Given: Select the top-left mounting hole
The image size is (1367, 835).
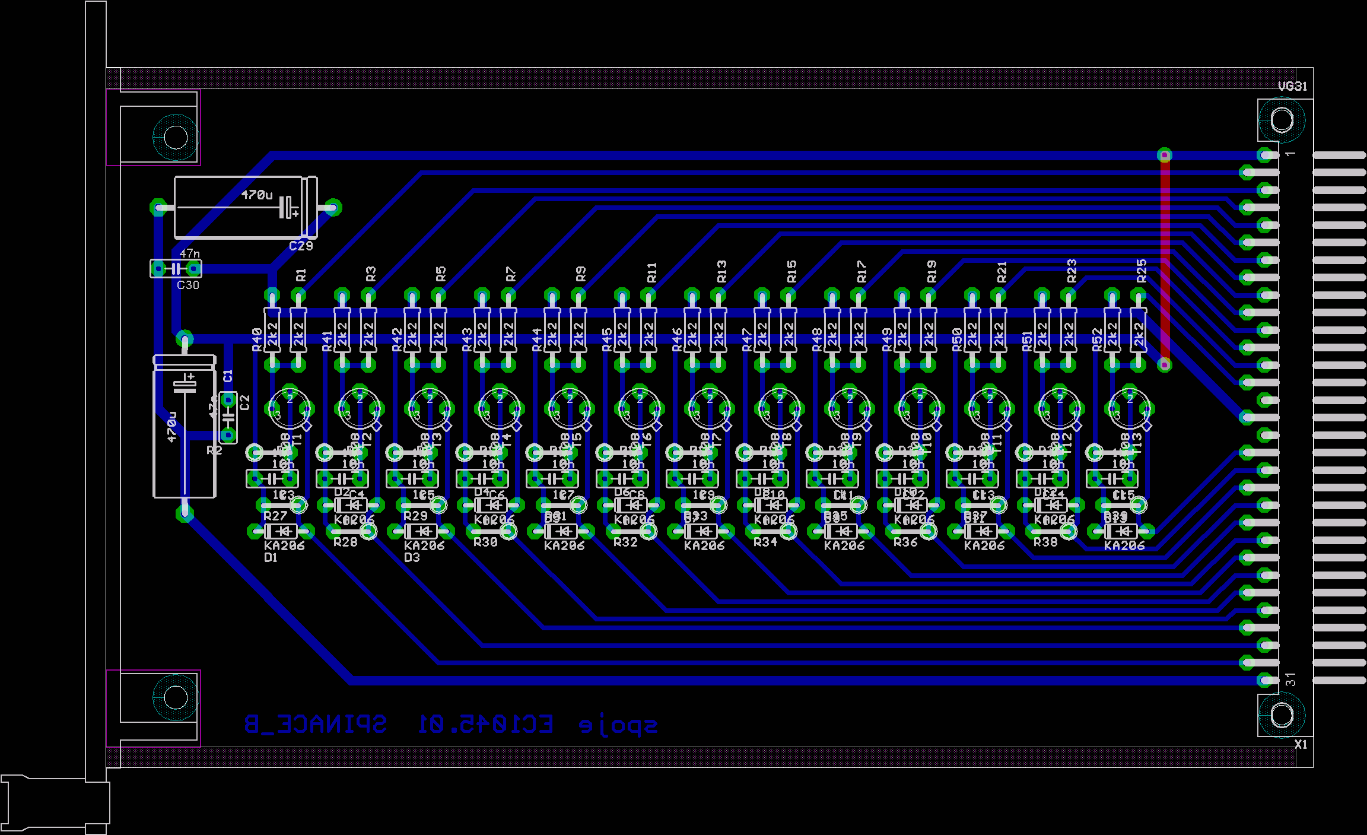Looking at the screenshot, I should click(x=176, y=137).
